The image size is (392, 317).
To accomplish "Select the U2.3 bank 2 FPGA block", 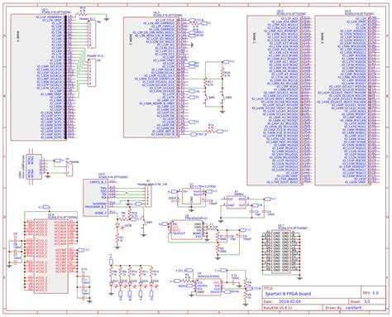I will click(151, 77).
